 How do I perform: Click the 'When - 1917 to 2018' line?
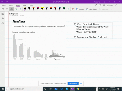point(86,32)
